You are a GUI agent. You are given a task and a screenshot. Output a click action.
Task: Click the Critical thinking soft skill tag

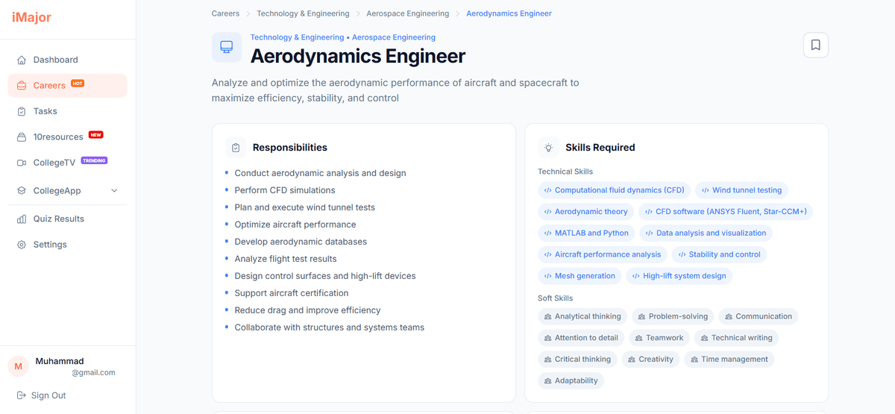click(x=577, y=360)
